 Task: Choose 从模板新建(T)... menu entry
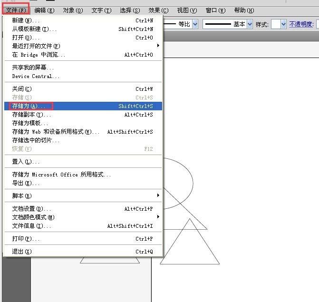(x=83, y=29)
